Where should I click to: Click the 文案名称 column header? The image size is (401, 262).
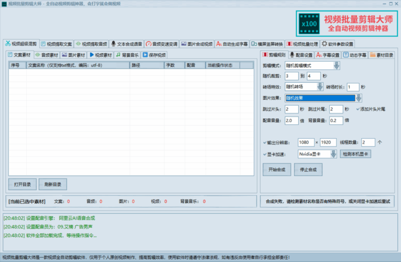pyautogui.click(x=78, y=65)
